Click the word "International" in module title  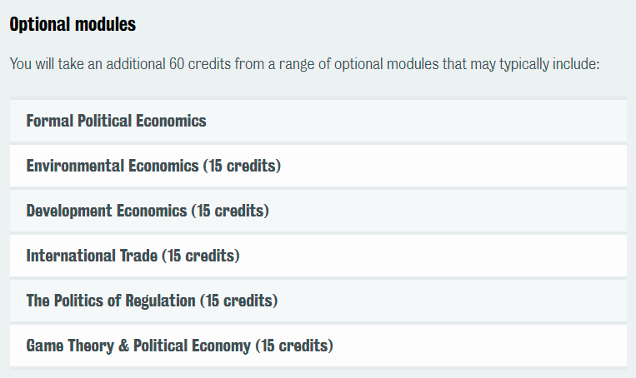coord(71,256)
